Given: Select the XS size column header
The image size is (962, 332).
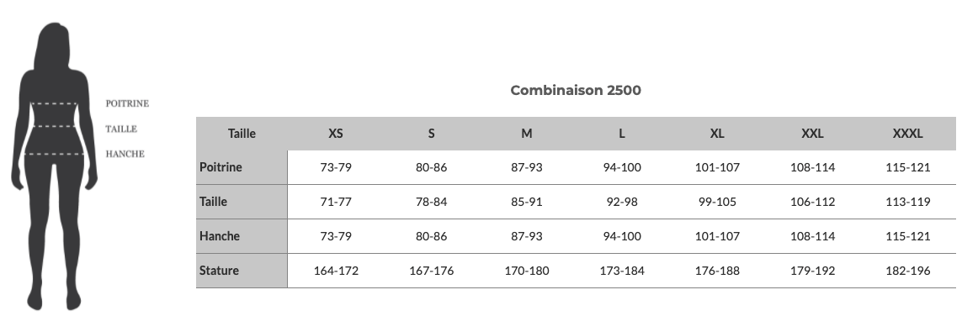Looking at the screenshot, I should pos(336,134).
